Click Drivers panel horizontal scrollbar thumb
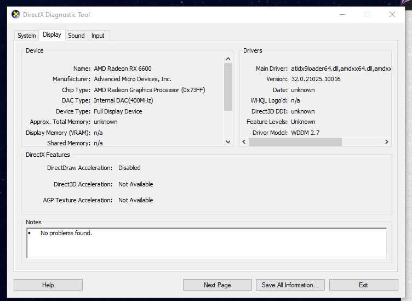412x301 pixels. 295,141
